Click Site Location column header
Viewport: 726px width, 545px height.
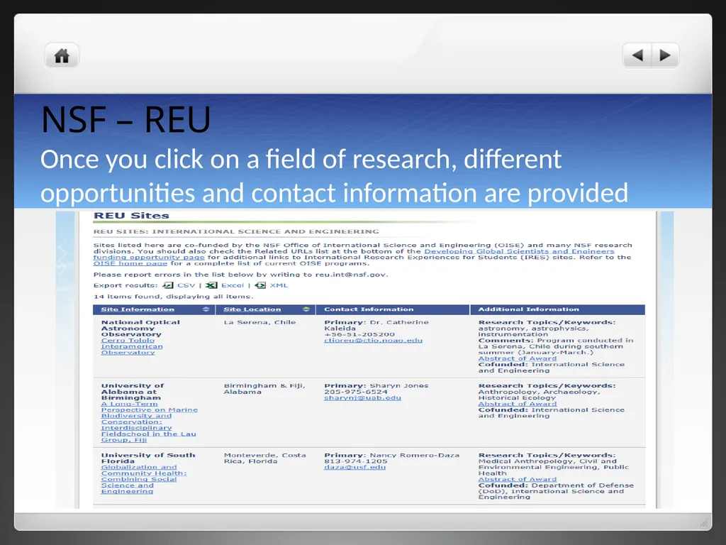252,309
